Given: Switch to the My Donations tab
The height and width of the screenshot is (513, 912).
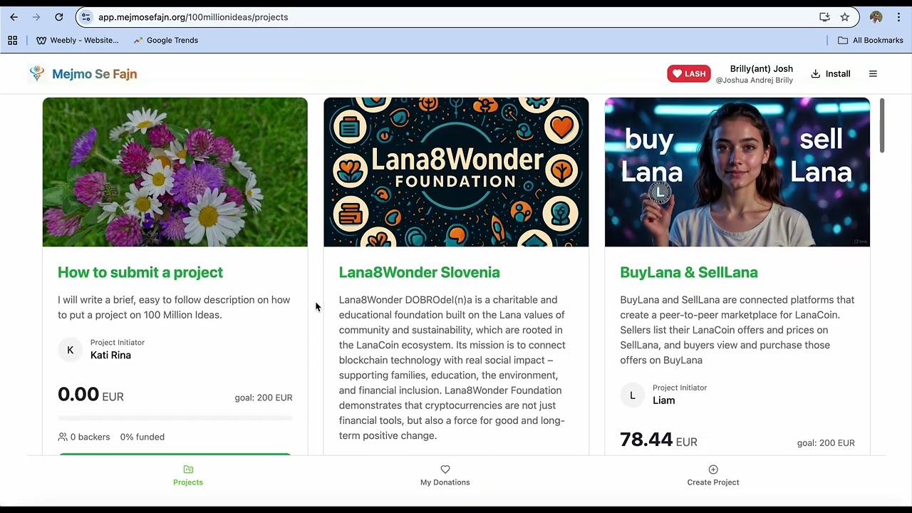Looking at the screenshot, I should click(445, 476).
